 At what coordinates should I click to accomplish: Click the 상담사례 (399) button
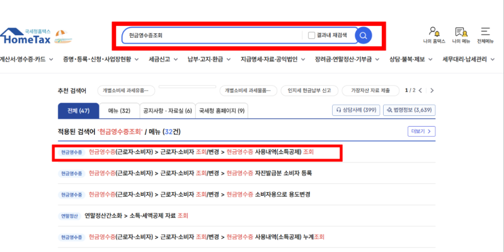coord(356,110)
